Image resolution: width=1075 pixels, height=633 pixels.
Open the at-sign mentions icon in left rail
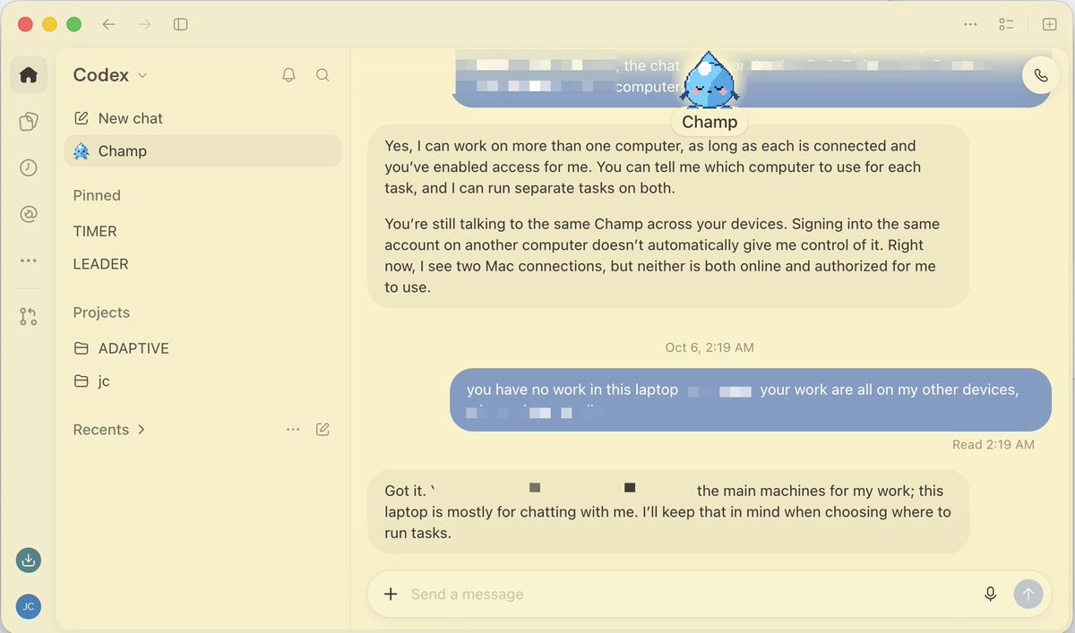(x=29, y=214)
